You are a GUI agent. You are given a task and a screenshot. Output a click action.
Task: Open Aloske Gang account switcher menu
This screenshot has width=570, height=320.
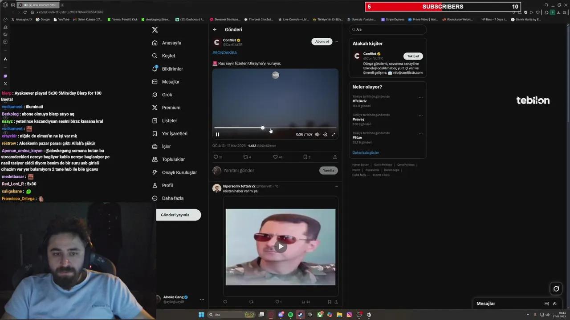(202, 300)
